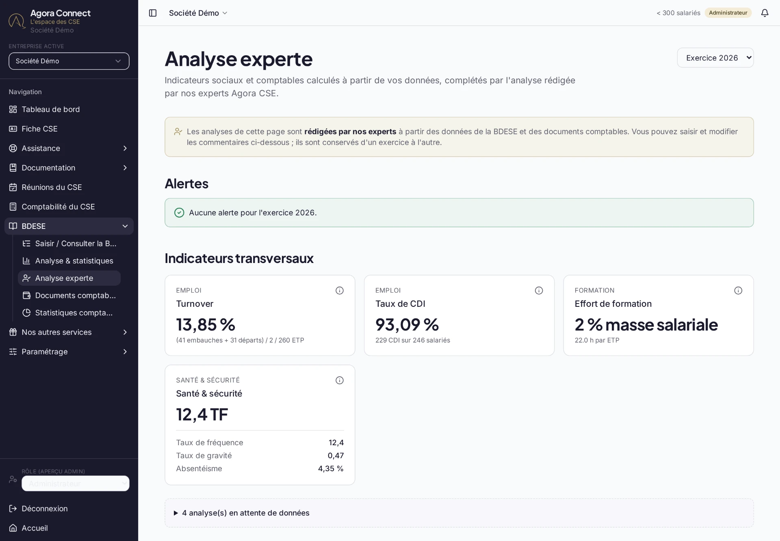Image resolution: width=780 pixels, height=541 pixels.
Task: Click the Accueil home icon
Action: tap(13, 528)
